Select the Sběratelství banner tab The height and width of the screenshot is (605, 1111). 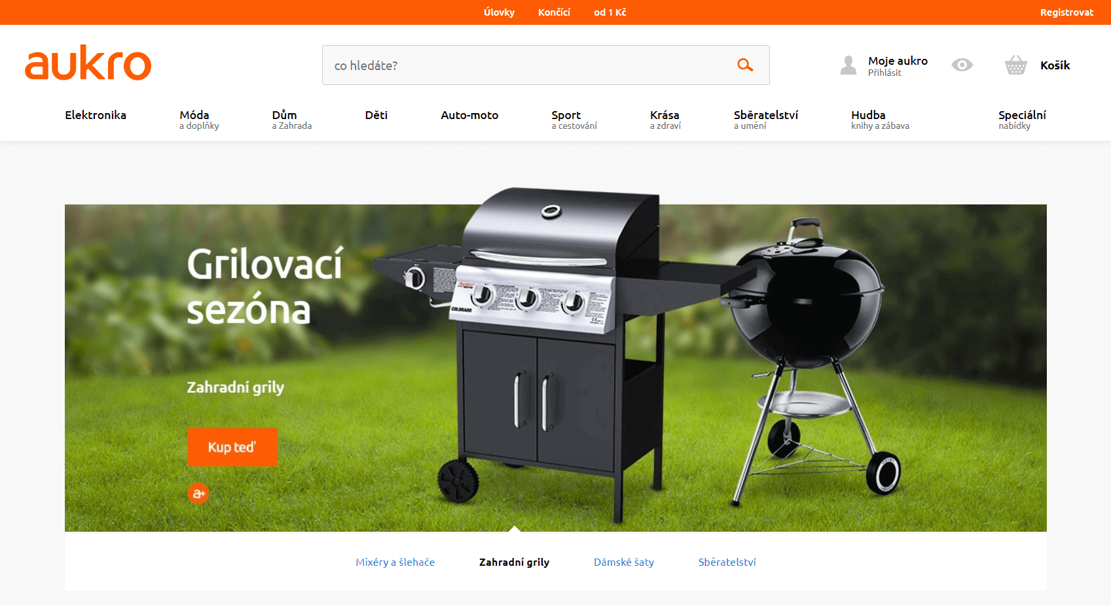pyautogui.click(x=727, y=562)
